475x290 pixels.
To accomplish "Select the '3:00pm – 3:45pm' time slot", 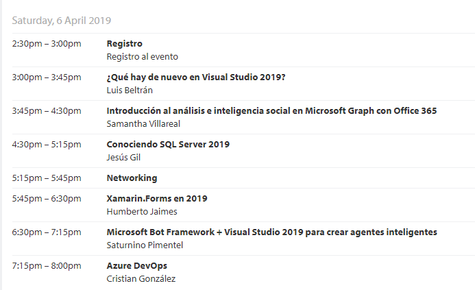I will (47, 77).
